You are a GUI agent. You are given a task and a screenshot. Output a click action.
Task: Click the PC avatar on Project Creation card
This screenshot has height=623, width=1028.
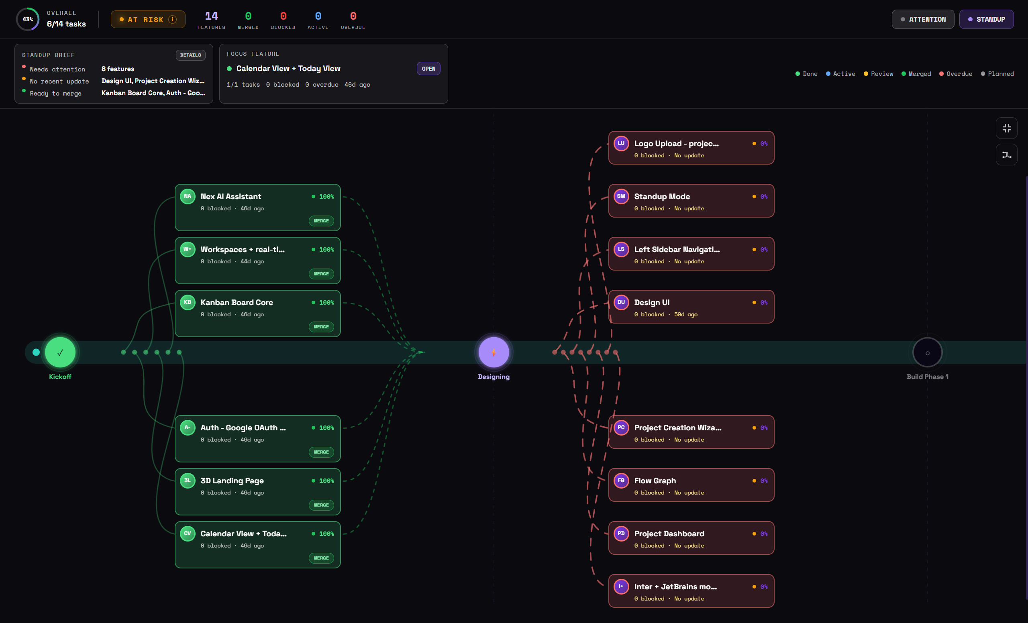coord(621,427)
